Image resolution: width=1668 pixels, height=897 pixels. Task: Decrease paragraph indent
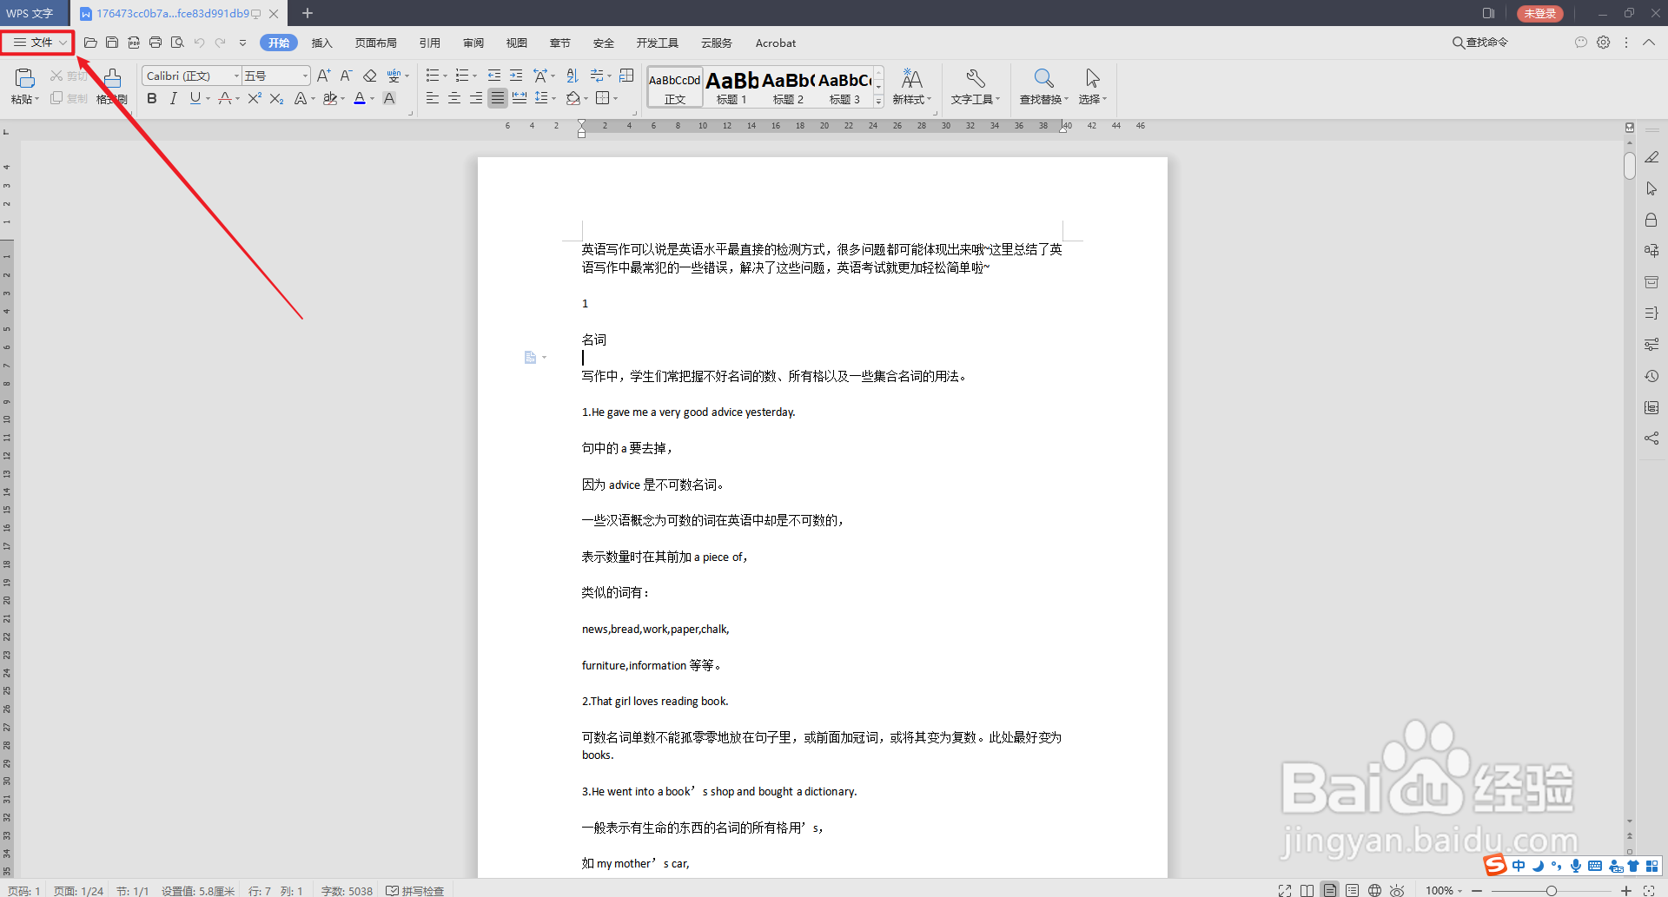[494, 76]
